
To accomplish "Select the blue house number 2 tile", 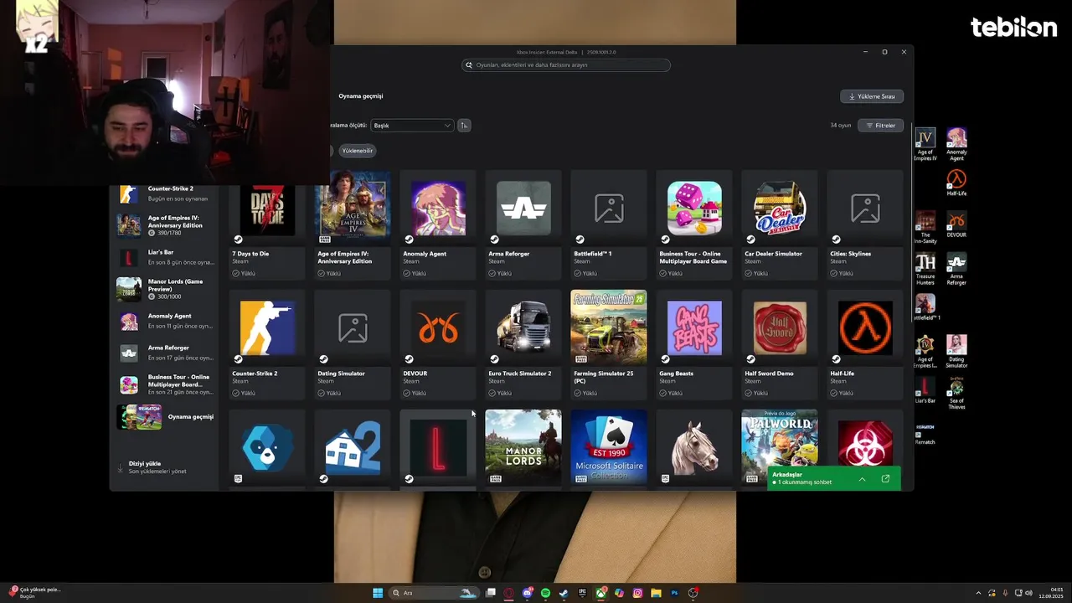I will click(353, 447).
